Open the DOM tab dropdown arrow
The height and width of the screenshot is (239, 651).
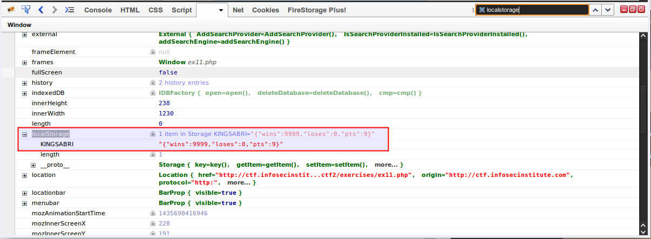[x=220, y=10]
